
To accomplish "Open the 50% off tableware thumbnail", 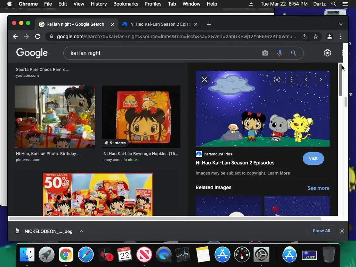I will (x=98, y=195).
